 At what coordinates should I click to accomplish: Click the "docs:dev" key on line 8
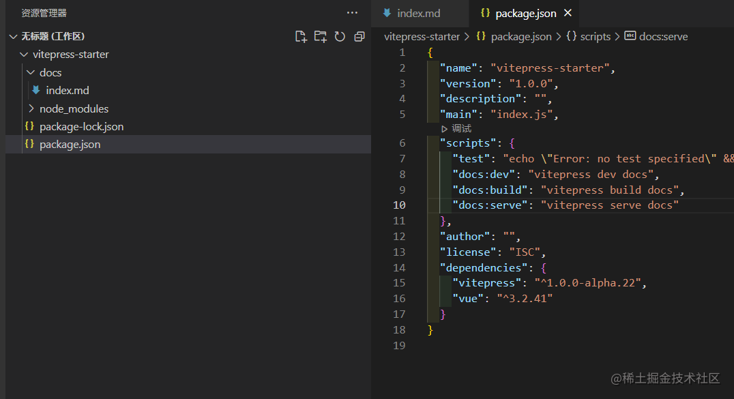(484, 174)
